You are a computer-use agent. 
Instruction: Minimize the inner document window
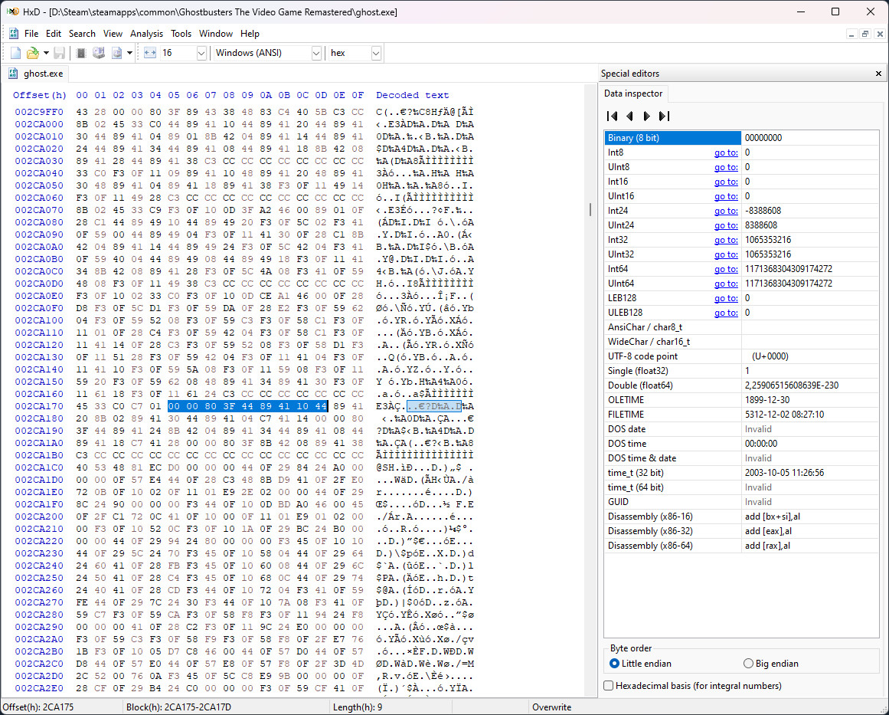851,34
